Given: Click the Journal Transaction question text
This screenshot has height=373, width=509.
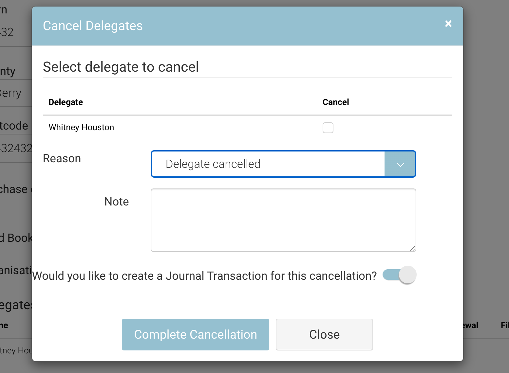Looking at the screenshot, I should coord(205,276).
